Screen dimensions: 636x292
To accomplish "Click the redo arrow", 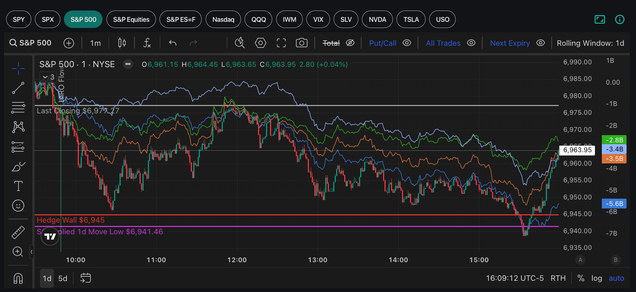I will tap(193, 43).
